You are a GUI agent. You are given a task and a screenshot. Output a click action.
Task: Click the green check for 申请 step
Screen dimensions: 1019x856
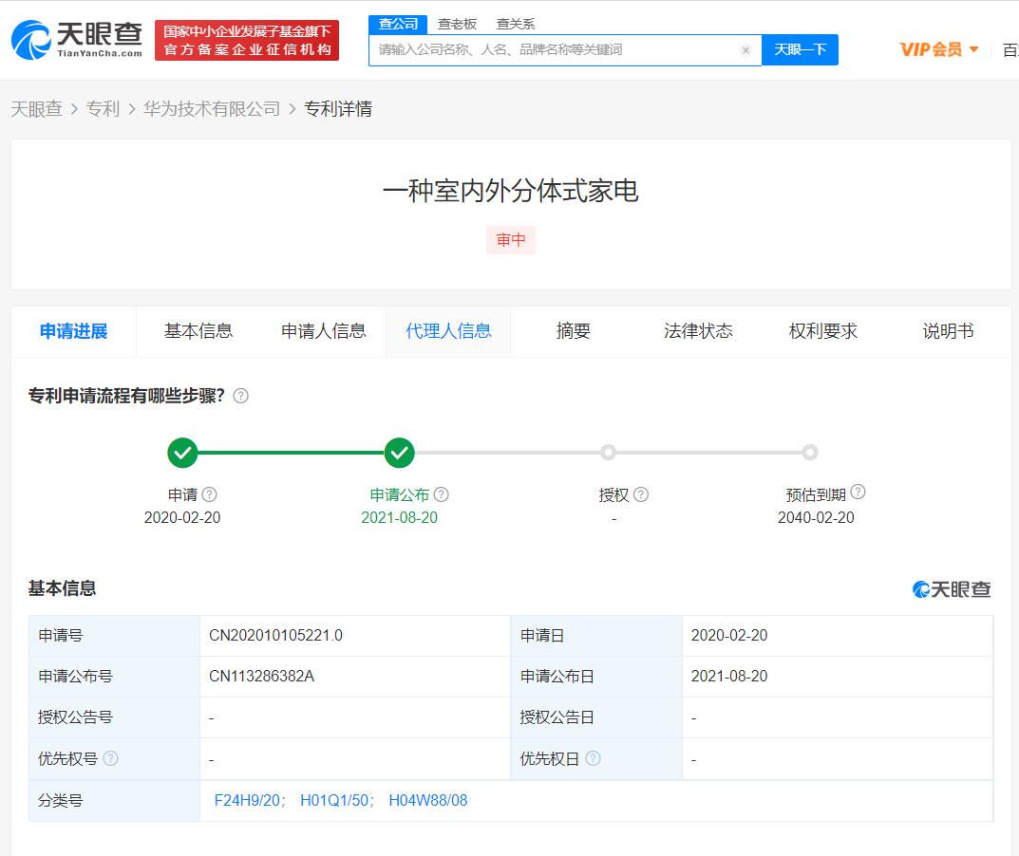pos(182,453)
